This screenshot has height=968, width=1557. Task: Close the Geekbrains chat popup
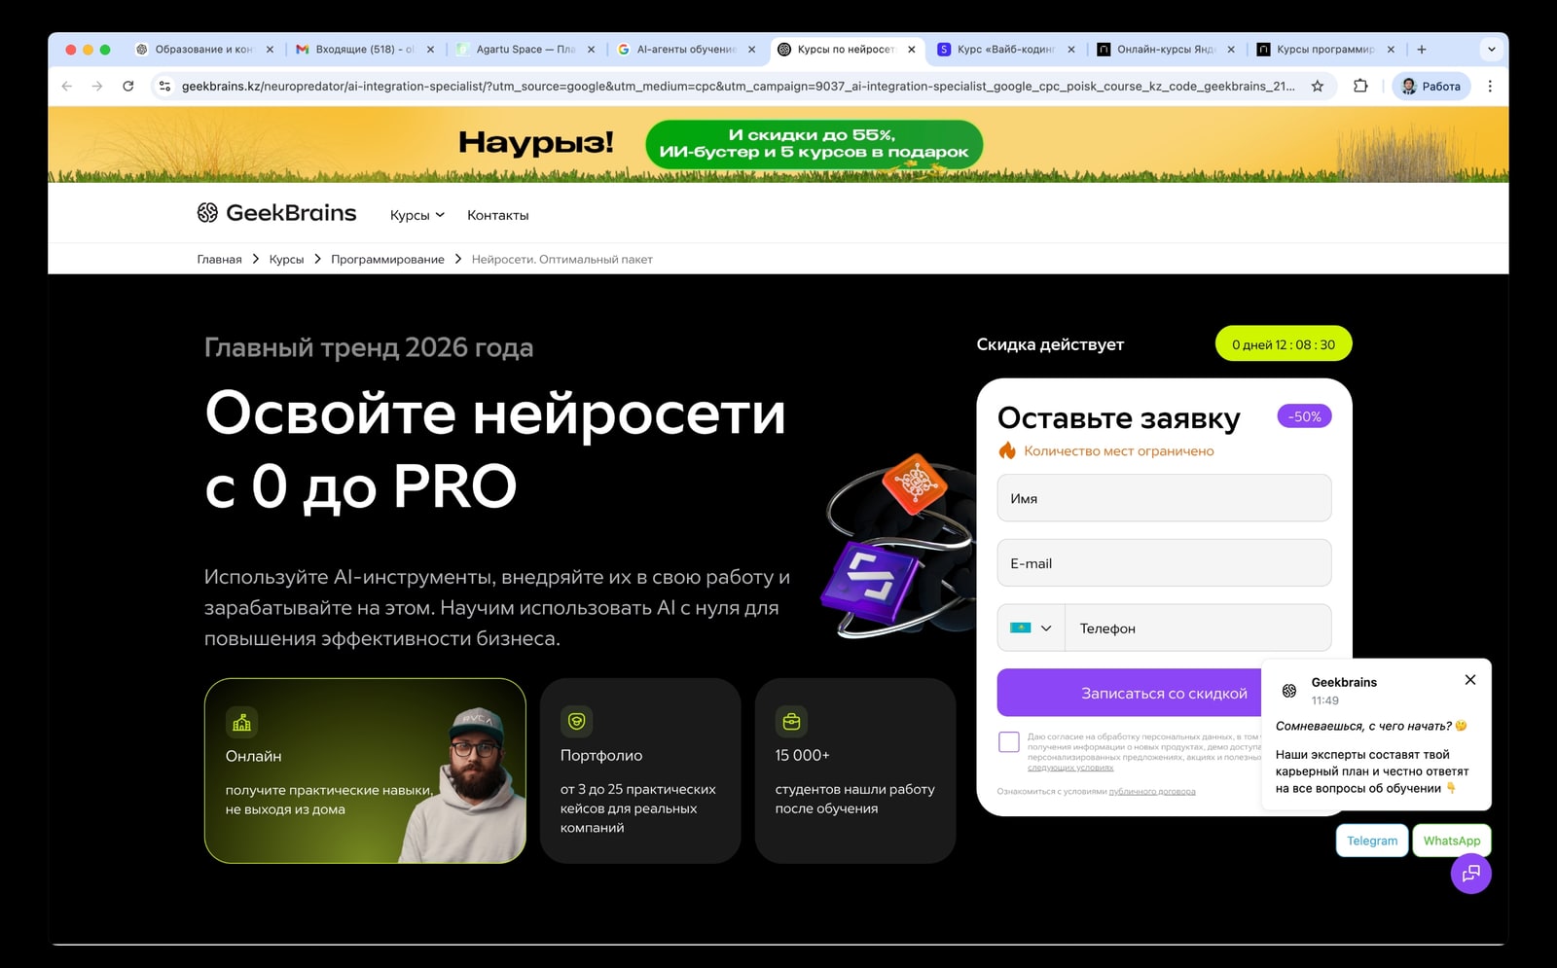(x=1469, y=680)
